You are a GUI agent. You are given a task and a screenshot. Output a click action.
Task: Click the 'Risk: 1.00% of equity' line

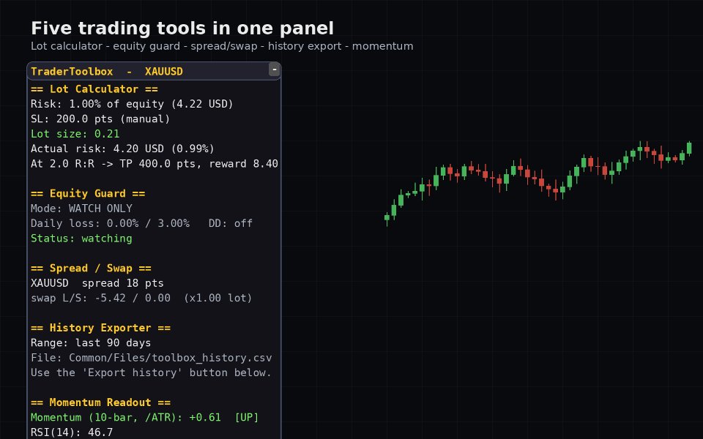(x=132, y=104)
